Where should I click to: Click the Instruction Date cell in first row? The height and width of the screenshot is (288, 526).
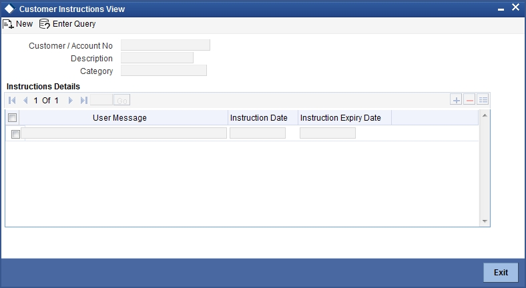click(x=258, y=133)
